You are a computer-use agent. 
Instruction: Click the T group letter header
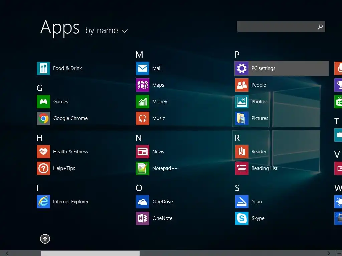337,121
